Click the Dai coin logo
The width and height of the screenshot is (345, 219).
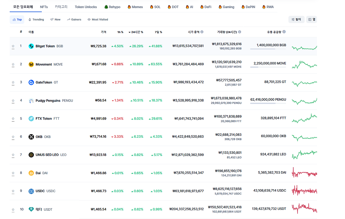(x=31, y=173)
